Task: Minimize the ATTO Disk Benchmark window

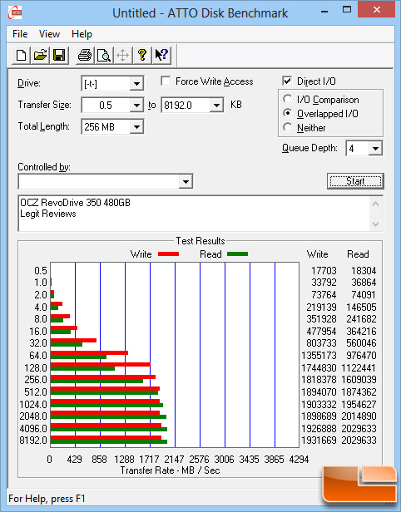Action: [x=324, y=11]
